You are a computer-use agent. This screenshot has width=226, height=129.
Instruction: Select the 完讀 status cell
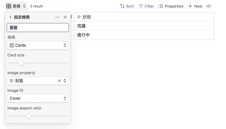81,26
